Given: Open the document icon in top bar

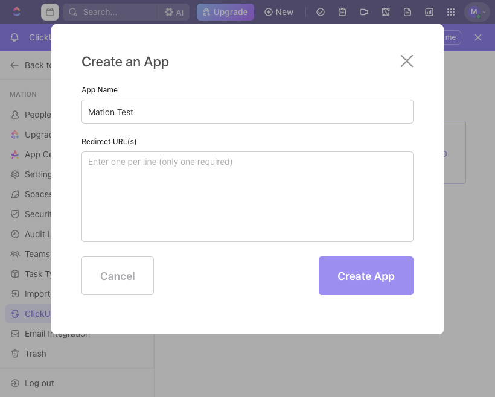Looking at the screenshot, I should tap(407, 12).
